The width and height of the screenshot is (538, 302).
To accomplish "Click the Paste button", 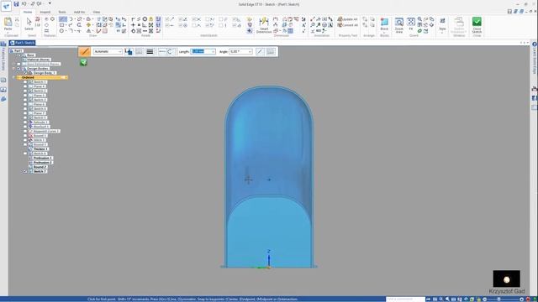I will click(x=8, y=24).
